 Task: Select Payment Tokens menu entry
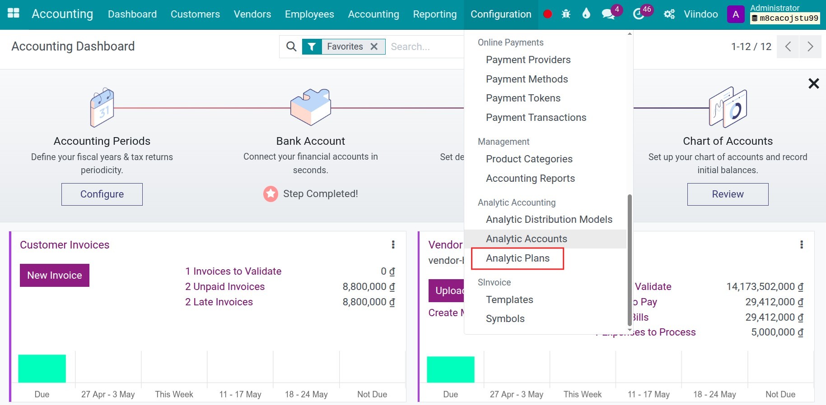523,98
